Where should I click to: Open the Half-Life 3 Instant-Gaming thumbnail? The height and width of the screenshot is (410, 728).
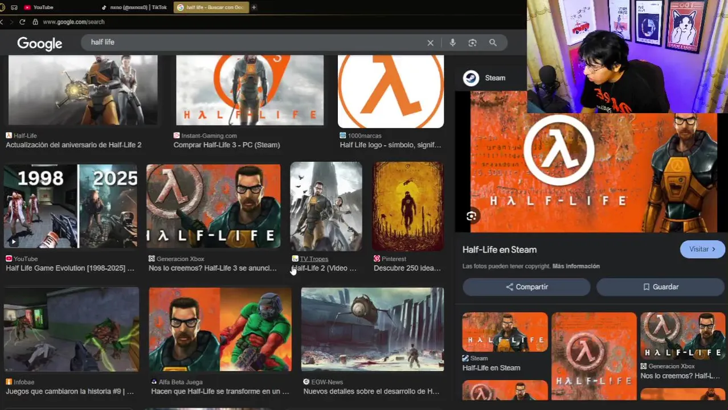(250, 90)
